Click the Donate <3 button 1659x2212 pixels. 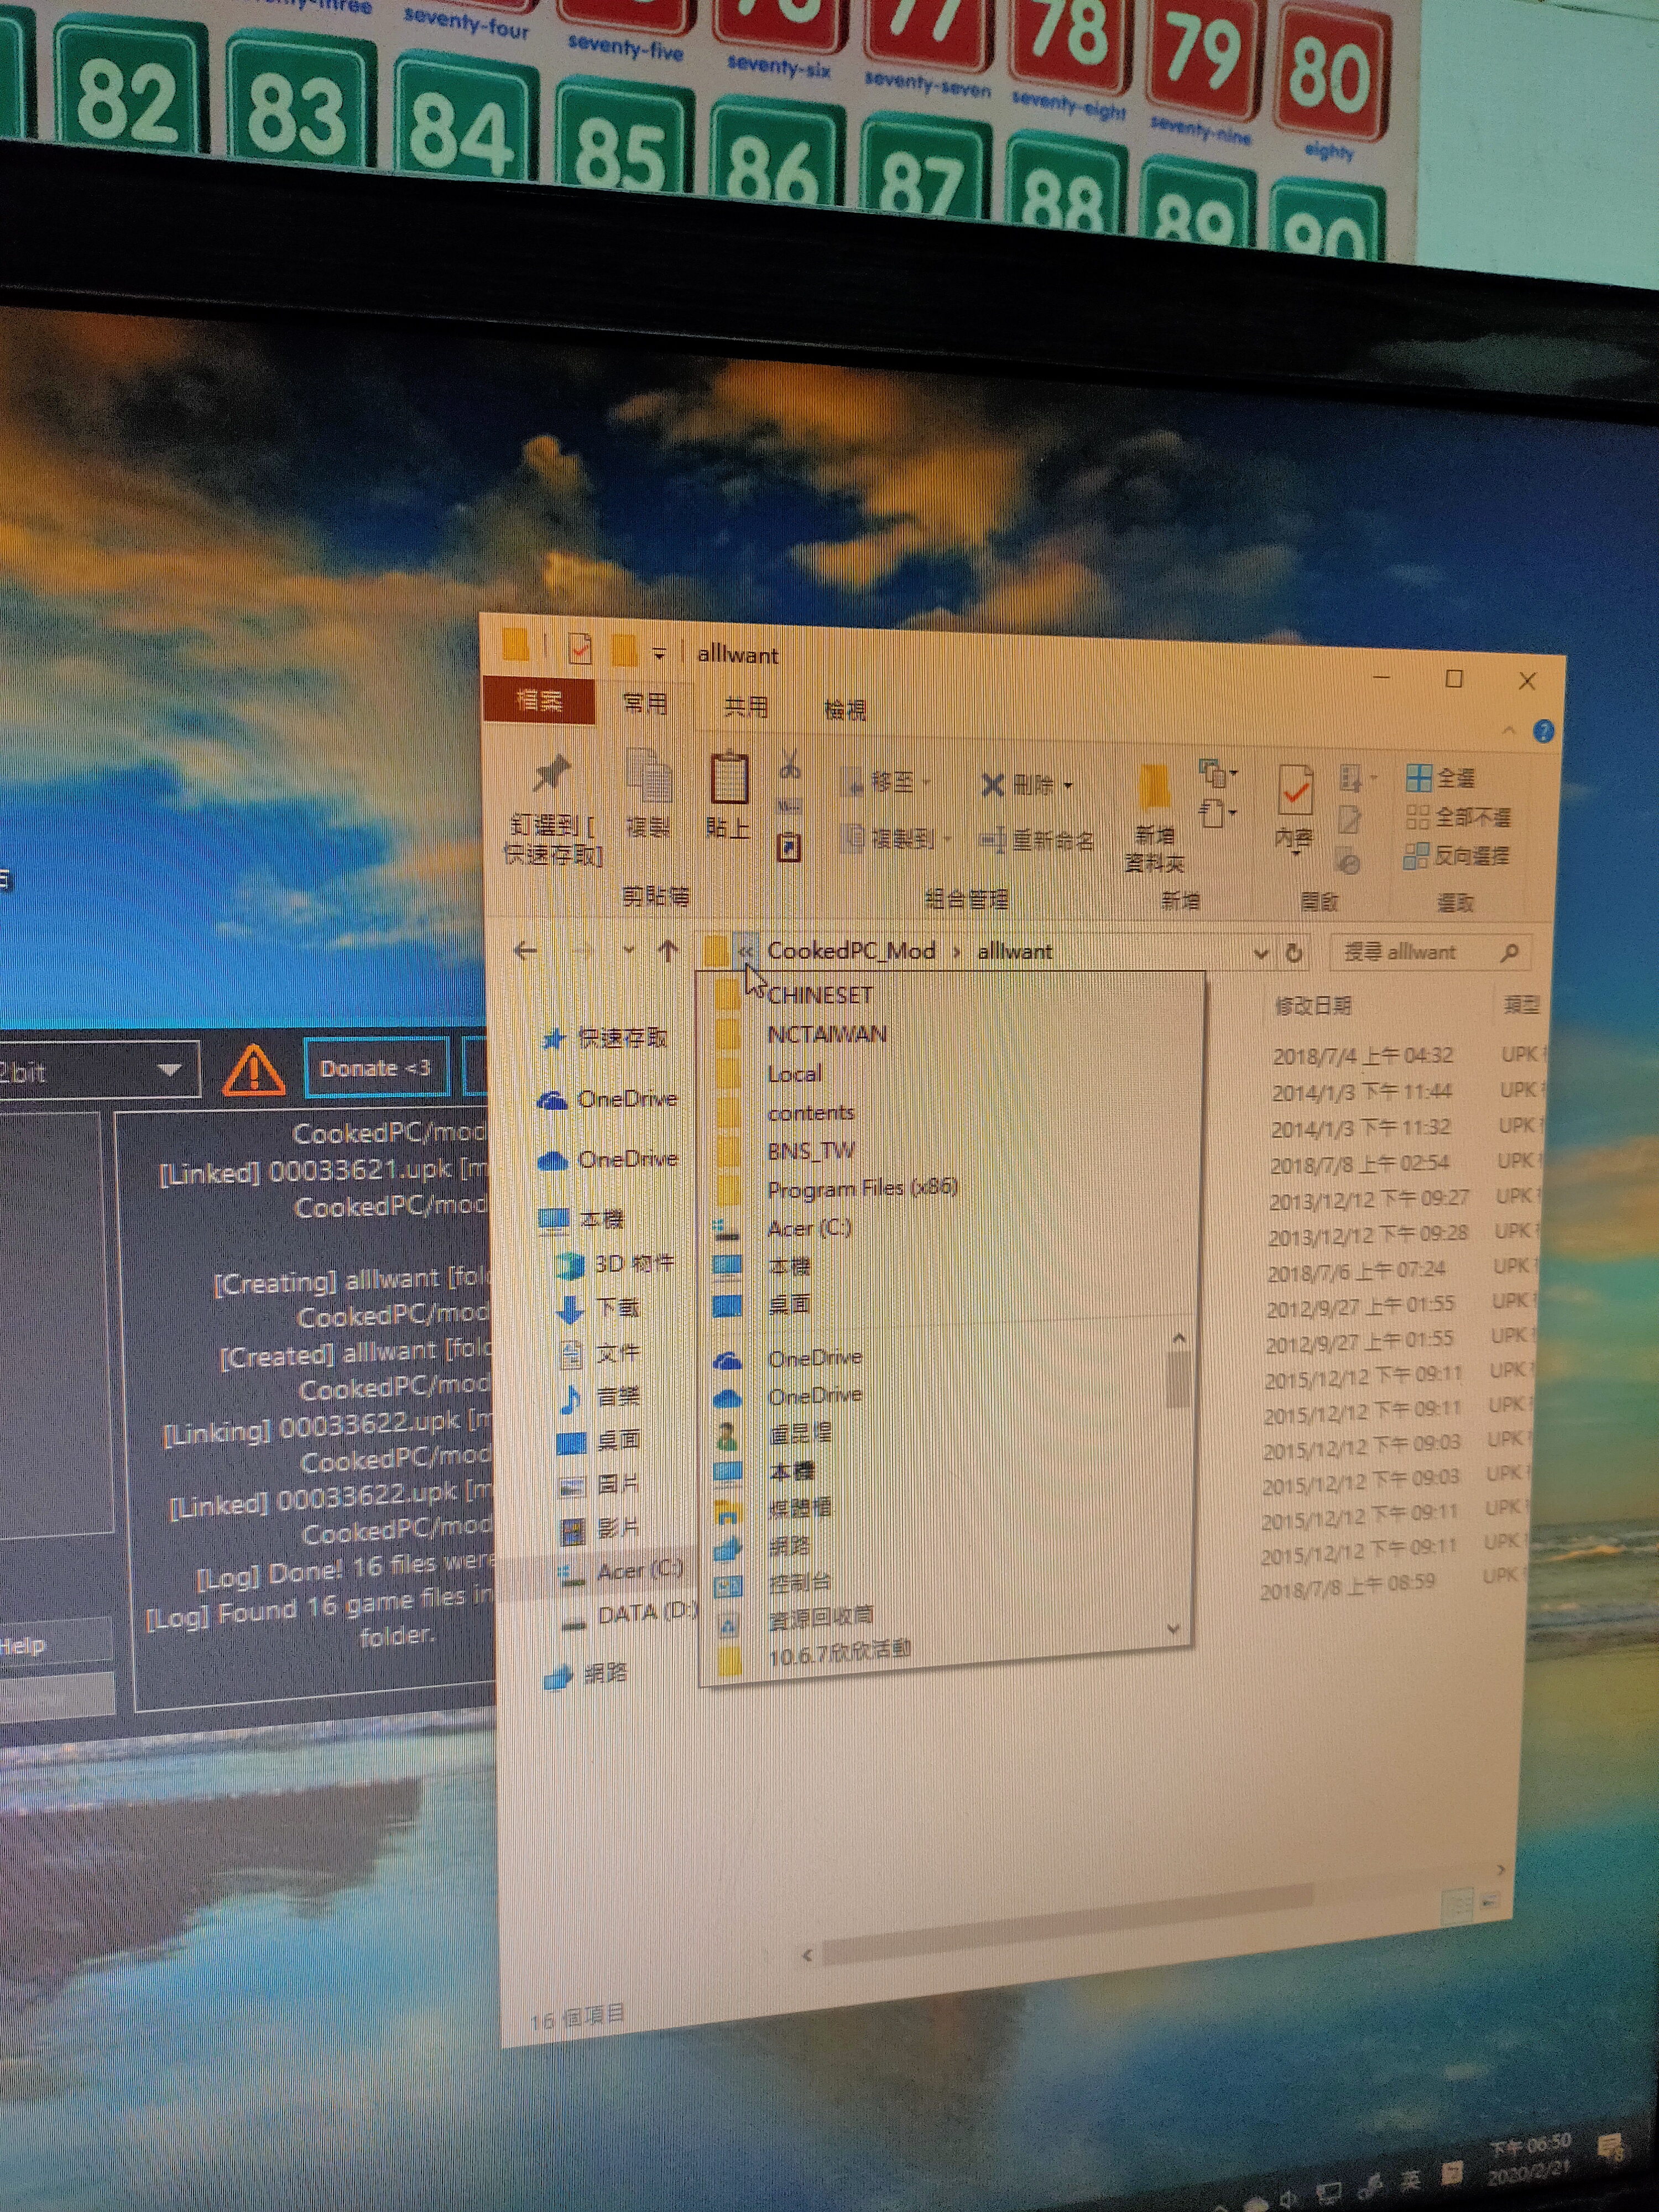pos(375,1068)
